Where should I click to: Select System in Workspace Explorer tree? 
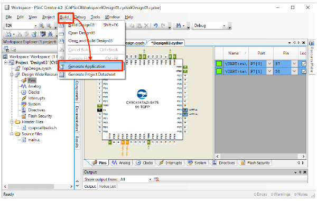(x=34, y=104)
